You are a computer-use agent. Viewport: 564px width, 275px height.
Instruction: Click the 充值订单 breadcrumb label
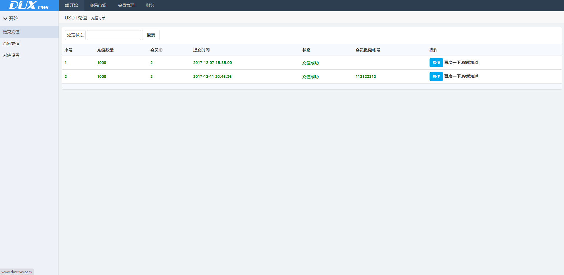coord(98,18)
